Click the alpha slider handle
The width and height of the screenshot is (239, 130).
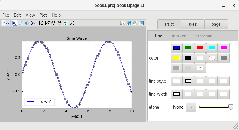click(231, 107)
